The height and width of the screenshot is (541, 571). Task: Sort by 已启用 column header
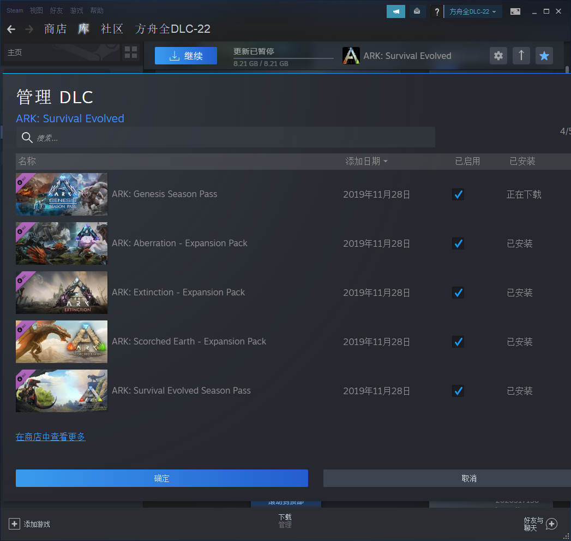point(467,161)
